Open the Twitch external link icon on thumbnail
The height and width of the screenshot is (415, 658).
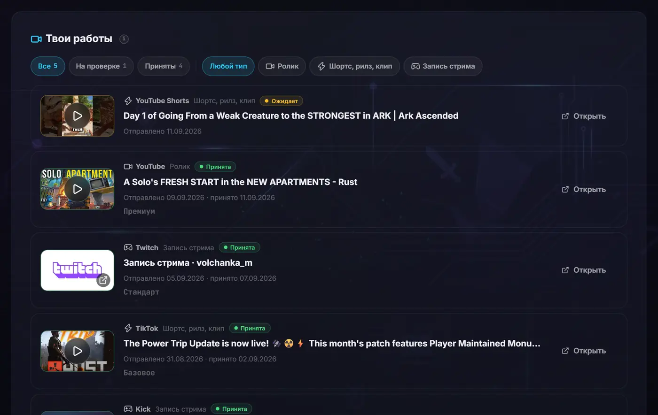[x=103, y=280]
